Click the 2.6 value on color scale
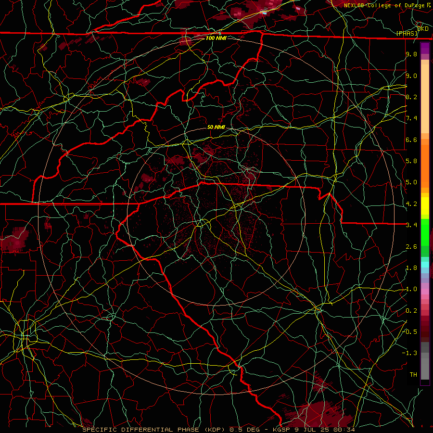Viewport: 433px width, 433px height. point(411,247)
